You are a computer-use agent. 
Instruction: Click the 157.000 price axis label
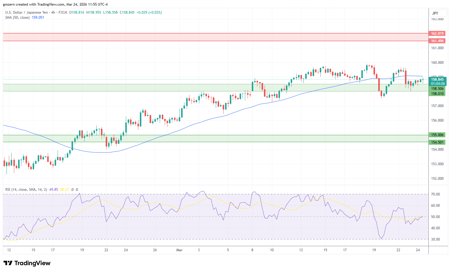click(x=437, y=106)
